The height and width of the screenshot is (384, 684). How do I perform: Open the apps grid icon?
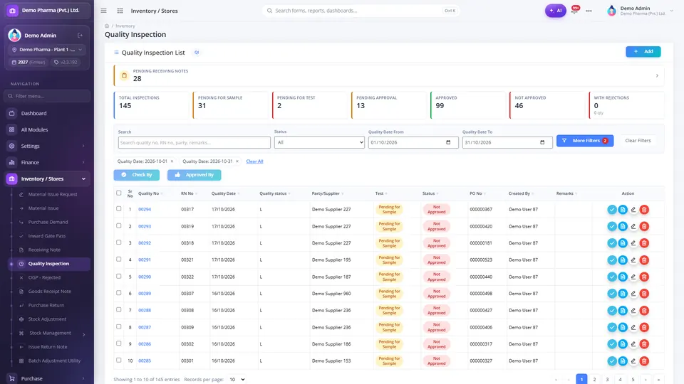click(x=120, y=11)
